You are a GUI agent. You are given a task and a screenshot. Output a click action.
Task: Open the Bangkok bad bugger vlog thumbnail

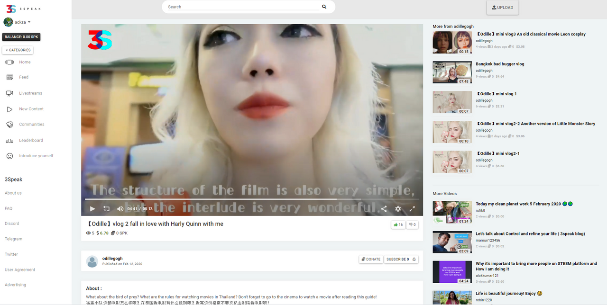tap(452, 72)
